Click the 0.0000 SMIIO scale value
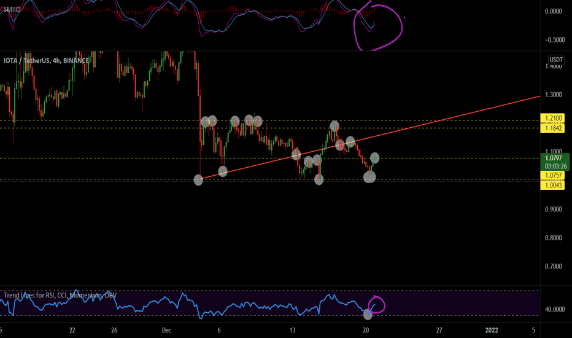The width and height of the screenshot is (572, 338). (x=553, y=11)
